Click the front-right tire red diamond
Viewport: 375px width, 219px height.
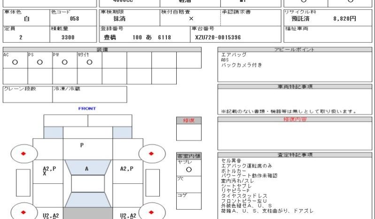point(151,154)
